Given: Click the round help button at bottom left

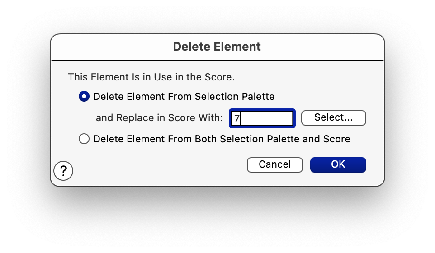Looking at the screenshot, I should (63, 171).
